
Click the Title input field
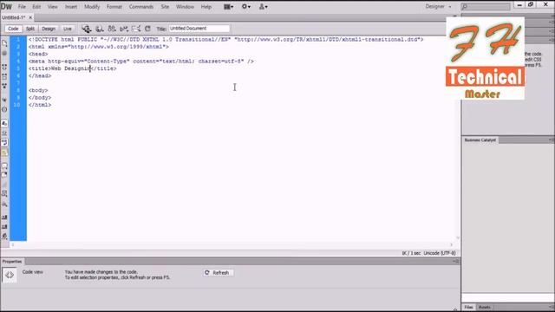[x=199, y=29]
